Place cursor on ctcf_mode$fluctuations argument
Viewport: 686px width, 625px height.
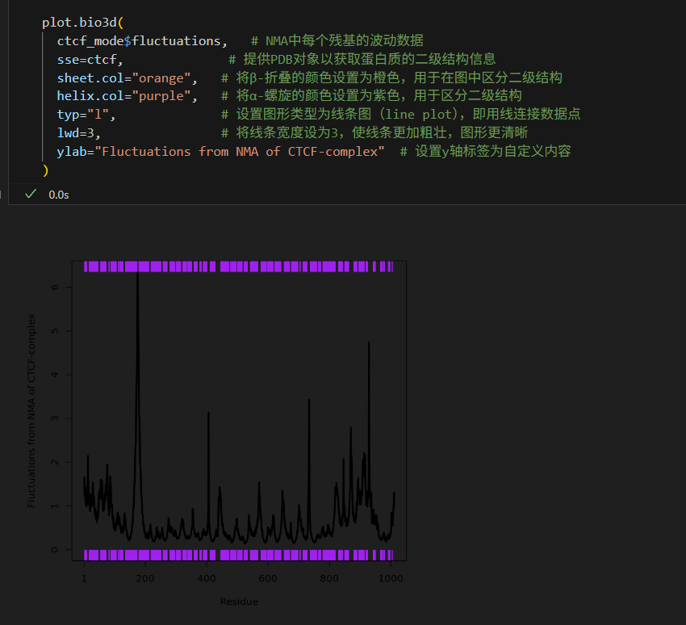(142, 41)
